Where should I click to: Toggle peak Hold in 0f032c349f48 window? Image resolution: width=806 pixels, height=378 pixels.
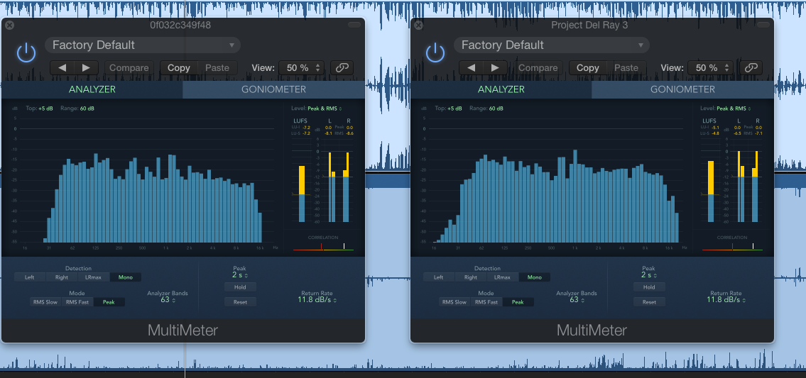click(x=240, y=287)
